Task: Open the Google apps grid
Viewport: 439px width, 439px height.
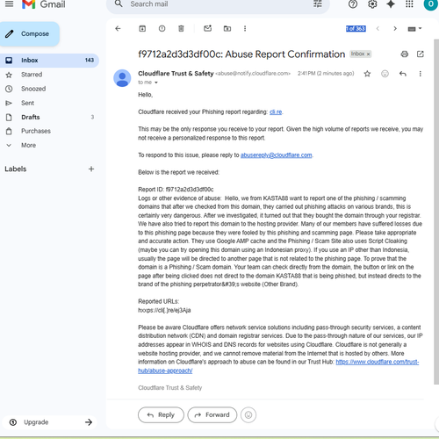Action: coord(409,4)
